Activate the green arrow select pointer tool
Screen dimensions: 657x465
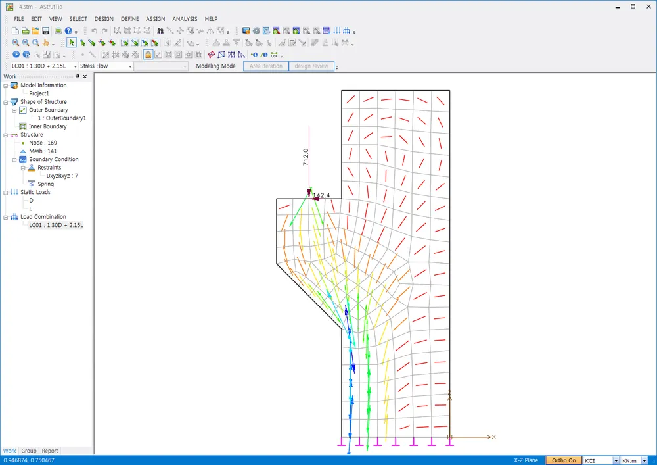[x=72, y=43]
